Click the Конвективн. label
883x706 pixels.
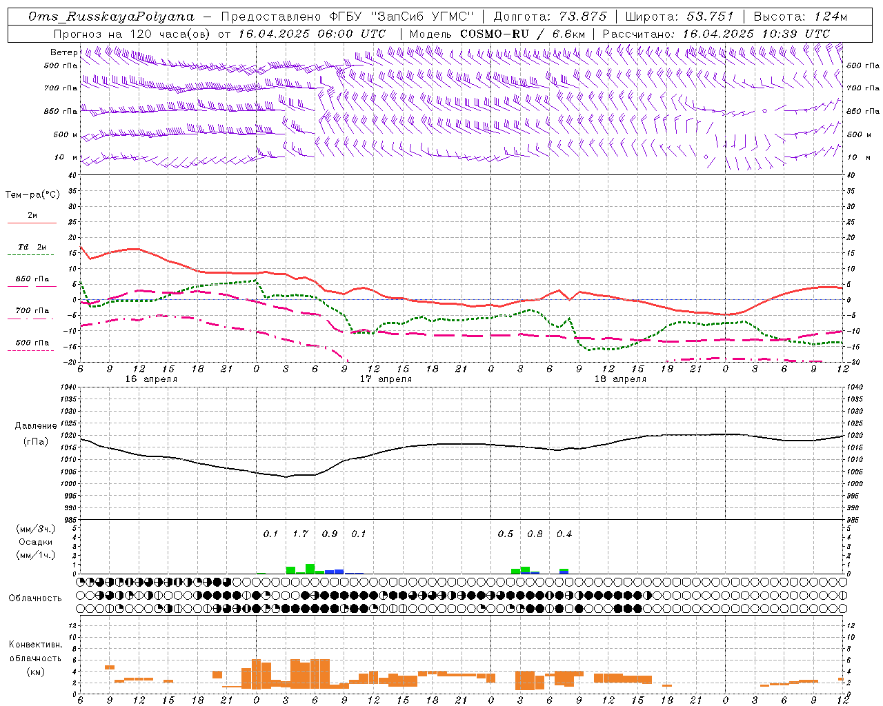coord(36,645)
